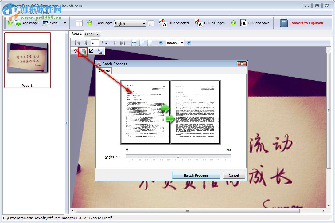The height and width of the screenshot is (223, 335).
Task: Run OCR Selected
Action: (174, 22)
